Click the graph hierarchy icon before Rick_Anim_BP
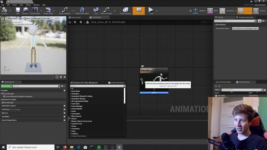Viewport: 267px width, 150px height. click(87, 22)
